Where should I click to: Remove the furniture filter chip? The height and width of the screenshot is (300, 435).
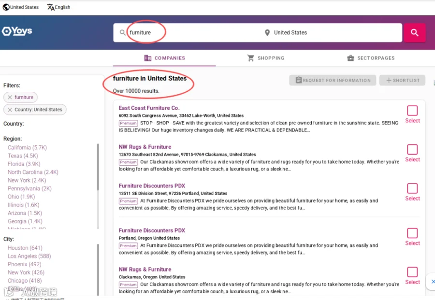(10, 97)
